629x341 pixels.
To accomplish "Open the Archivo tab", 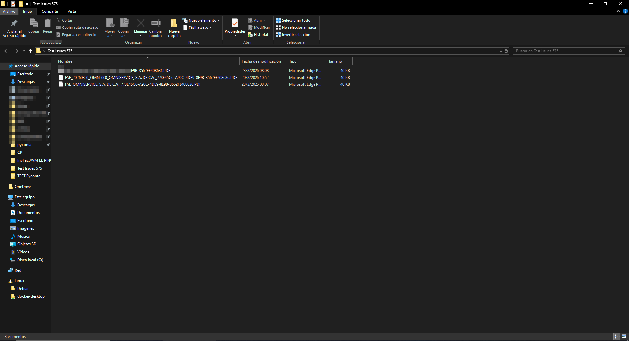I will click(x=9, y=11).
